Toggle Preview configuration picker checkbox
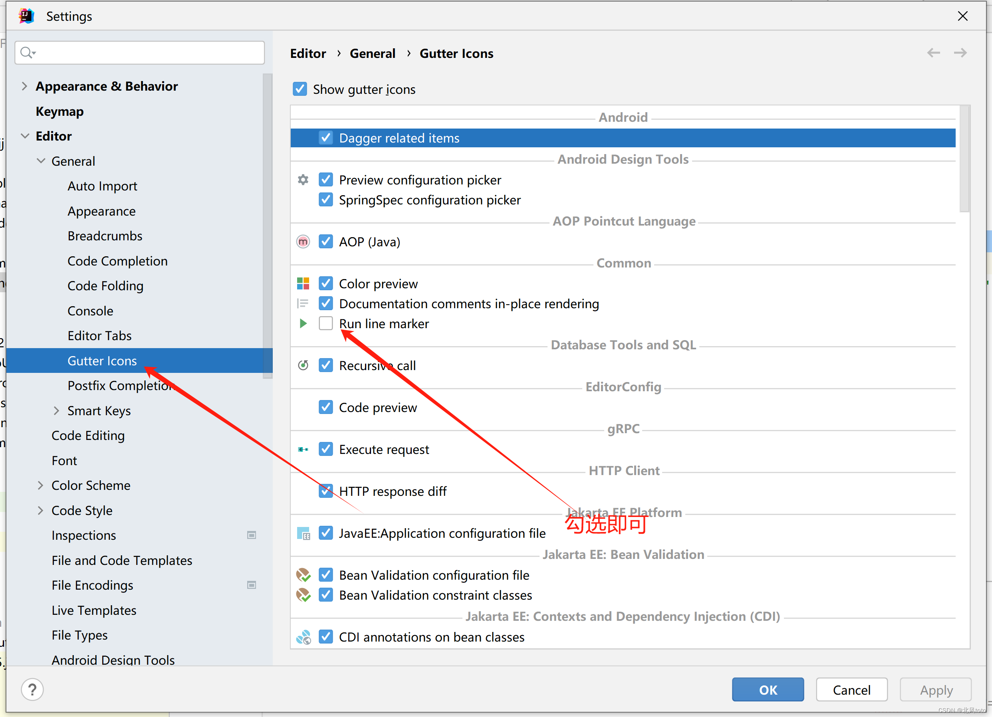Image resolution: width=992 pixels, height=717 pixels. (326, 180)
